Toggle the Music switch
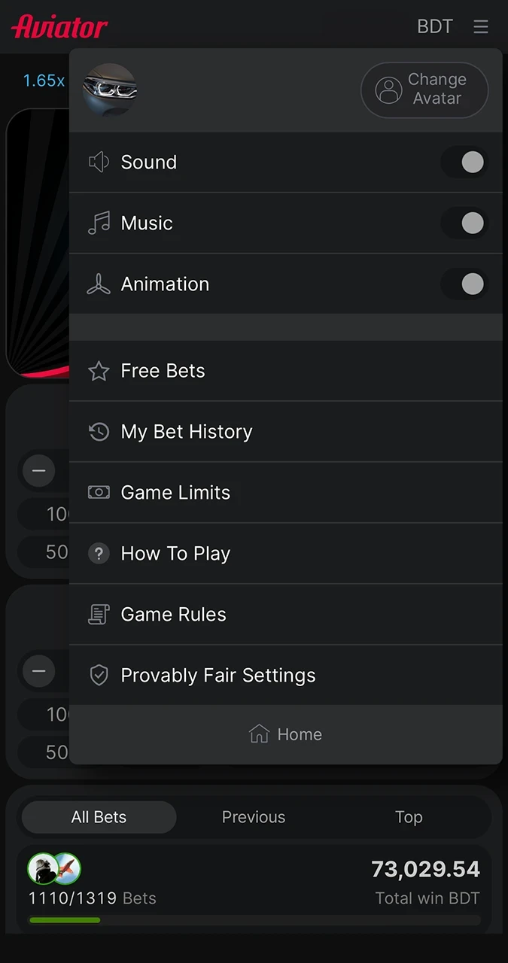The image size is (508, 963). [x=464, y=223]
